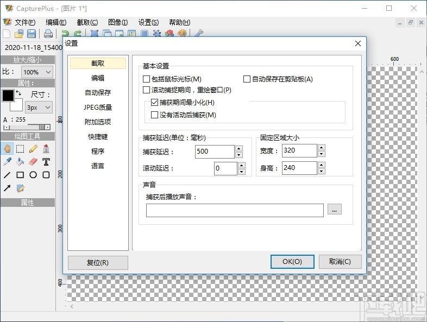Click the orange color palette toolbar icon

[182, 33]
